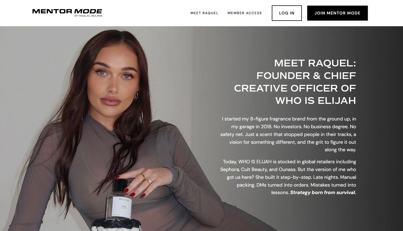Click the paragraph starting "I started my 8-figure"

coord(288,134)
